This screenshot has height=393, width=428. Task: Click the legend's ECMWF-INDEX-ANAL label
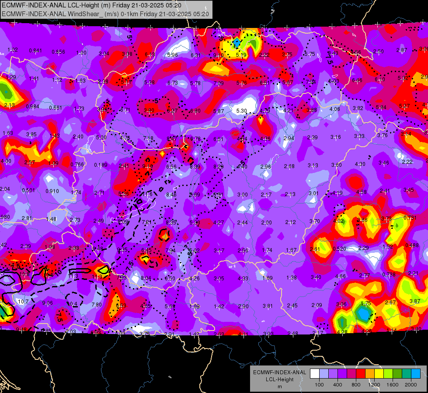pos(279,372)
